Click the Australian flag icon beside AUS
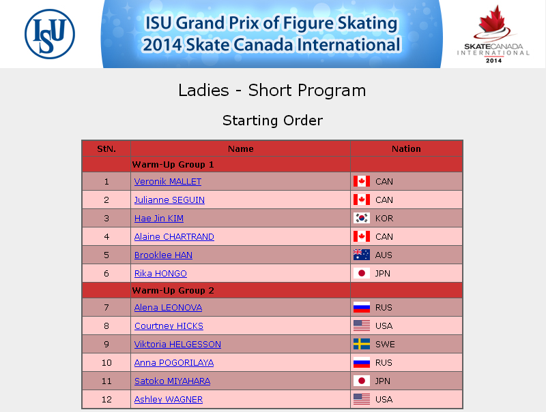 click(x=362, y=255)
